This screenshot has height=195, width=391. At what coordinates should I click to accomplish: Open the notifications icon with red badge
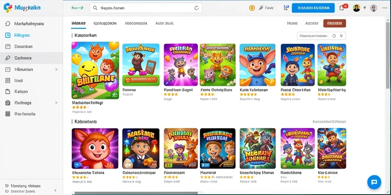point(343,7)
